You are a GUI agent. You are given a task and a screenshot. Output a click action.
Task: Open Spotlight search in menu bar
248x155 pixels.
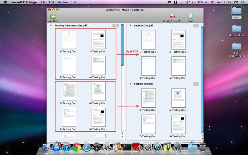(x=243, y=2)
